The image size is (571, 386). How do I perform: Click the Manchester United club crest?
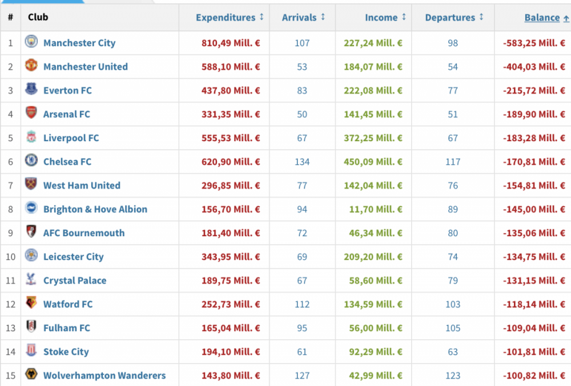point(31,65)
